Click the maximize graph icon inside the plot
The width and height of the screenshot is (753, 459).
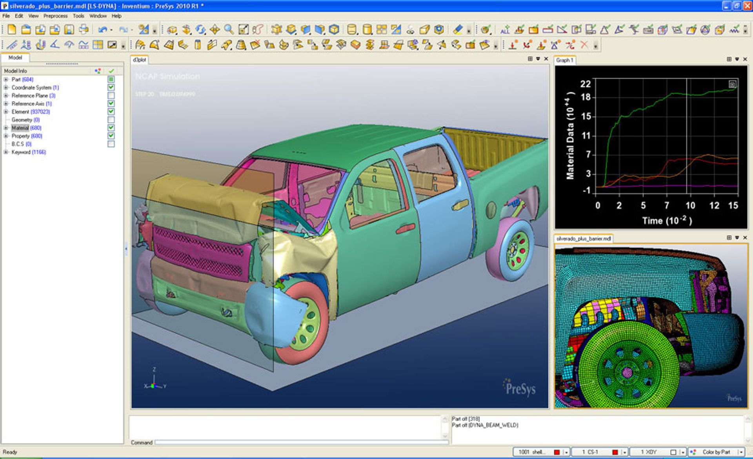(x=732, y=84)
